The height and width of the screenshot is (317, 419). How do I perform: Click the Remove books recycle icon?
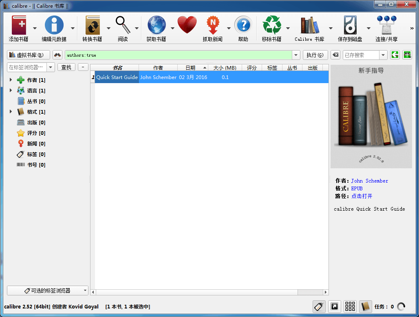(272, 25)
